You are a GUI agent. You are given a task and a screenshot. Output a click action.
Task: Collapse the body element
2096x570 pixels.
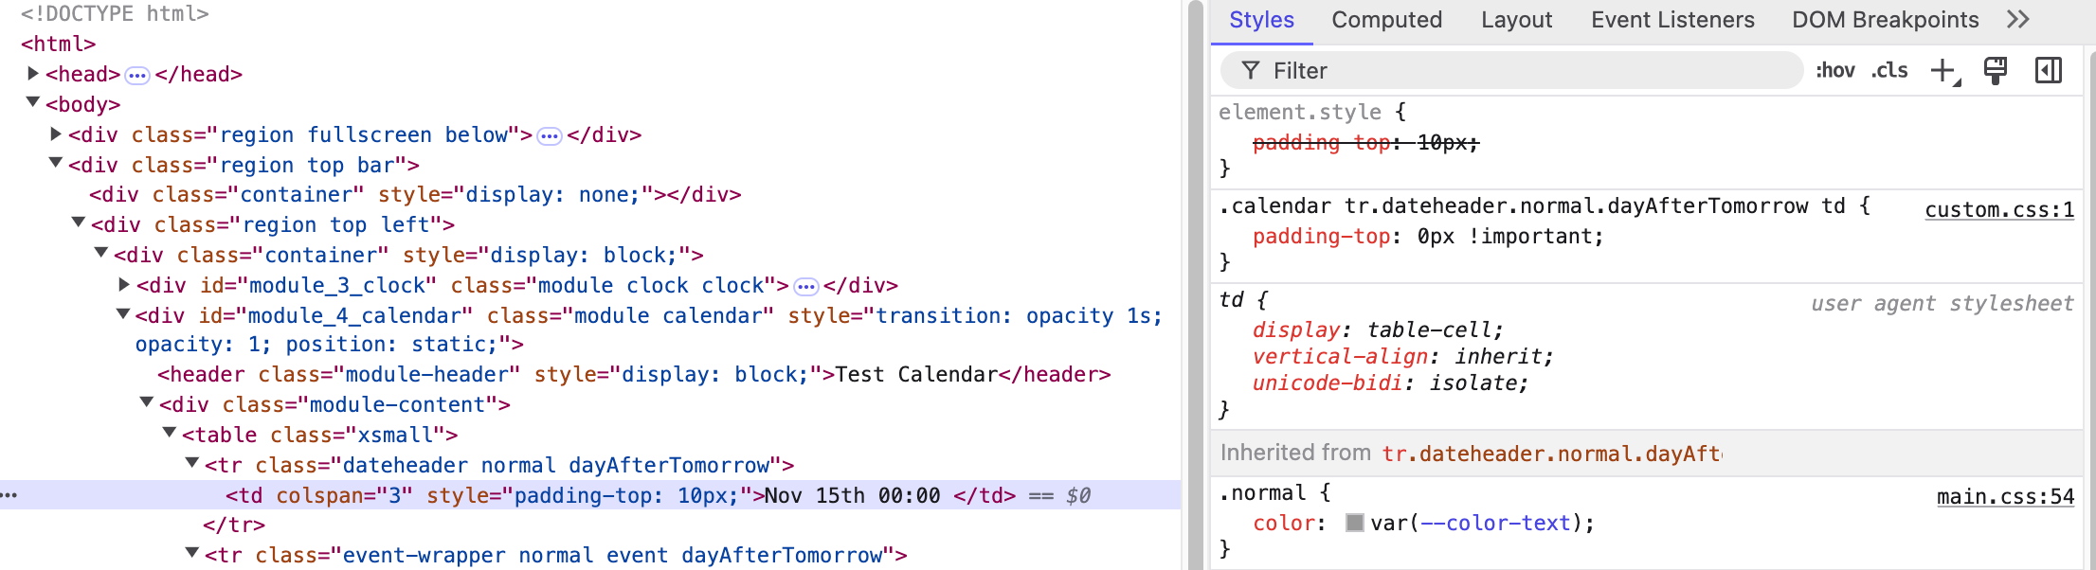(33, 103)
